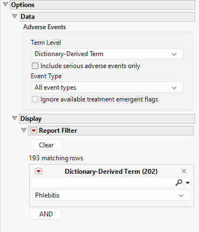Click the Clear button
This screenshot has height=232, width=199.
(46, 145)
